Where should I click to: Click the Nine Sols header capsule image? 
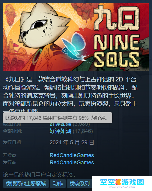76,37
